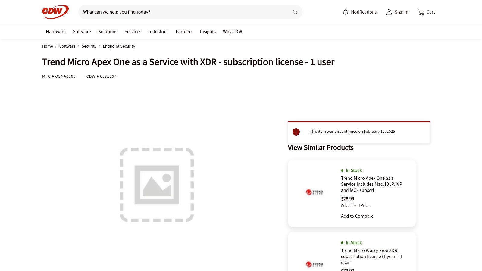Image resolution: width=482 pixels, height=271 pixels.
Task: Click the product image placeholder
Action: (157, 185)
